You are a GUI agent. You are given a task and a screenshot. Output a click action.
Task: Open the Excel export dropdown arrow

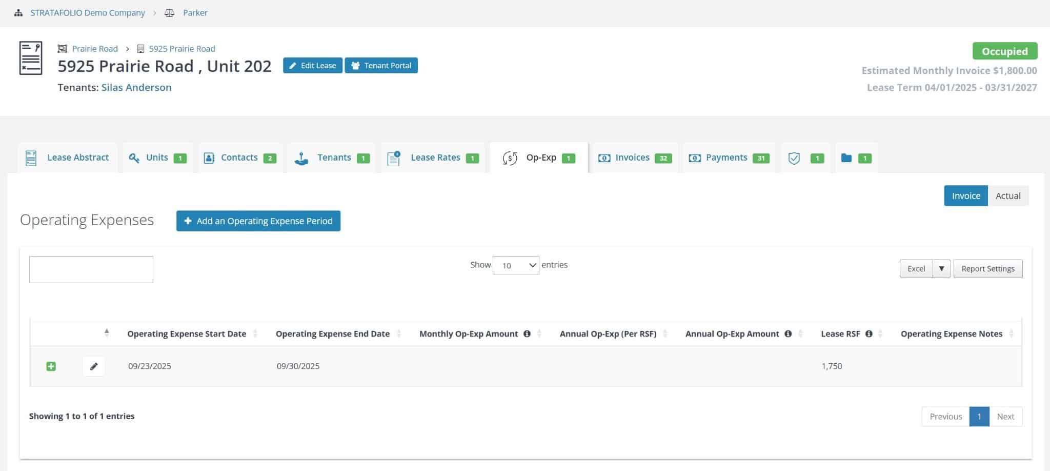point(941,269)
